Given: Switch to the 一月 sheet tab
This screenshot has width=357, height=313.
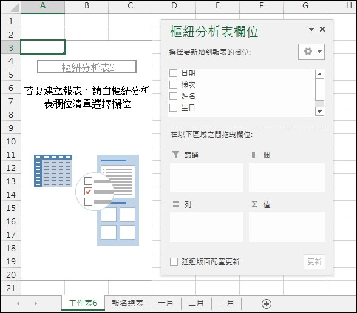Looking at the screenshot, I should tap(166, 303).
